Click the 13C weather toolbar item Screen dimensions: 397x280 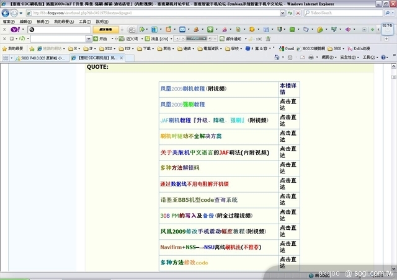[256, 38]
